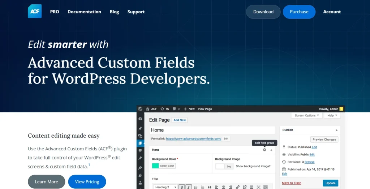Open the Dashboard icon in the WordPress sidebar

(x=140, y=119)
